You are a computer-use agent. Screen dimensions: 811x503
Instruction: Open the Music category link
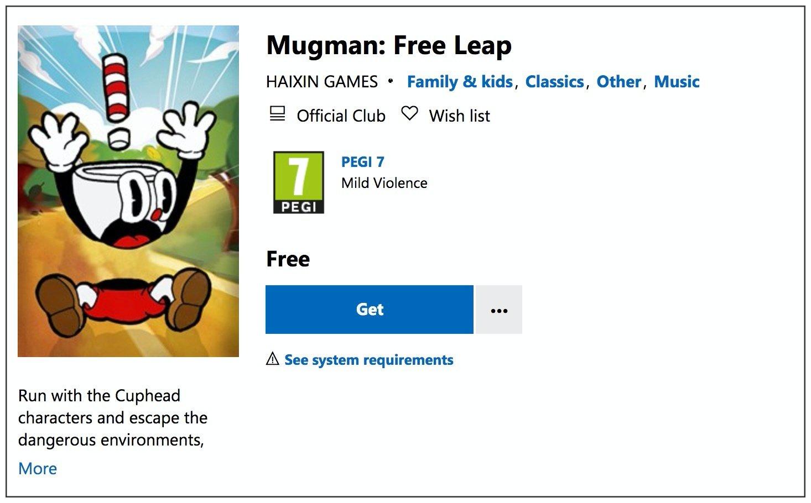(x=677, y=82)
